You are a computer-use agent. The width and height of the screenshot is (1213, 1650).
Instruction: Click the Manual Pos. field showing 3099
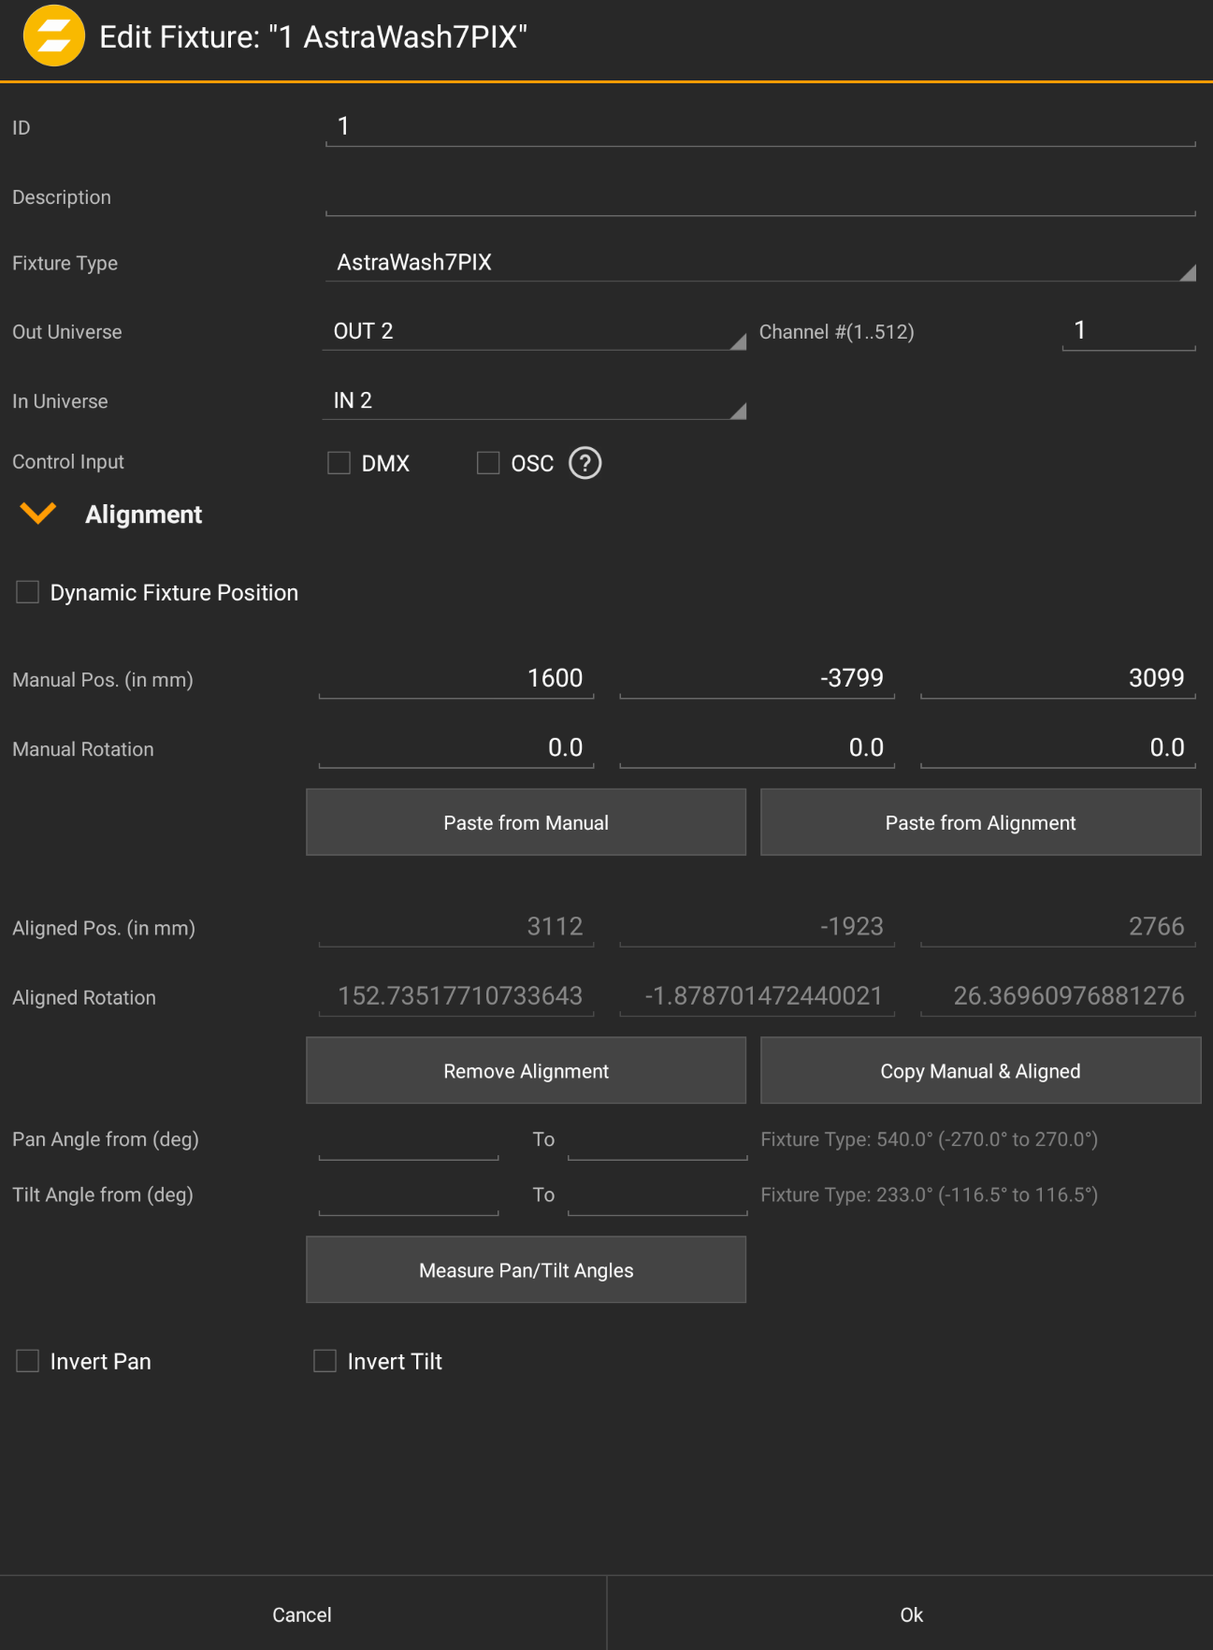click(x=1059, y=678)
